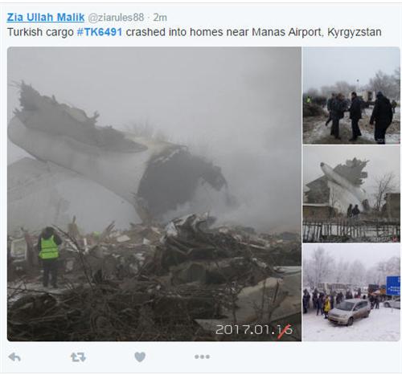
Task: Click the 2017.01.16 date stamp on photo
Action: [254, 330]
